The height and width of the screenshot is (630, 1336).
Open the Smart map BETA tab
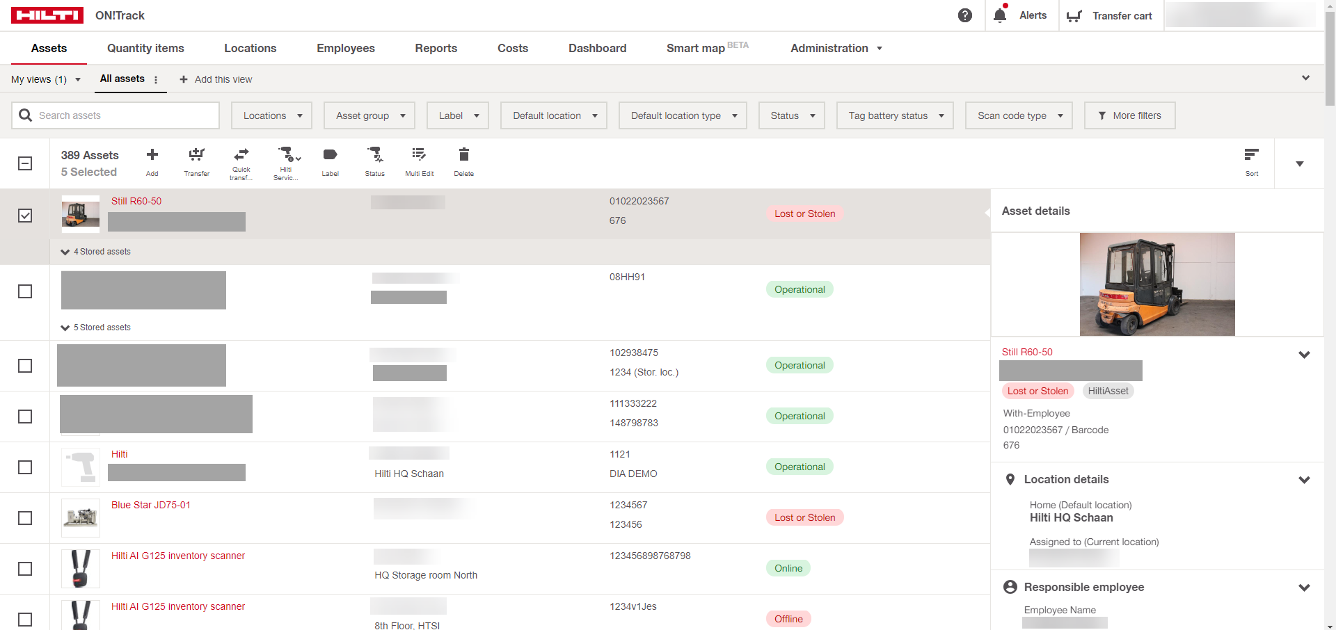(707, 47)
